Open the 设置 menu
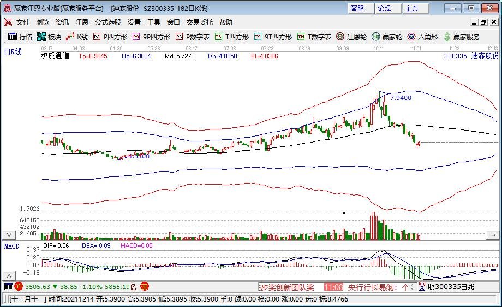The height and width of the screenshot is (307, 502). pos(134,22)
